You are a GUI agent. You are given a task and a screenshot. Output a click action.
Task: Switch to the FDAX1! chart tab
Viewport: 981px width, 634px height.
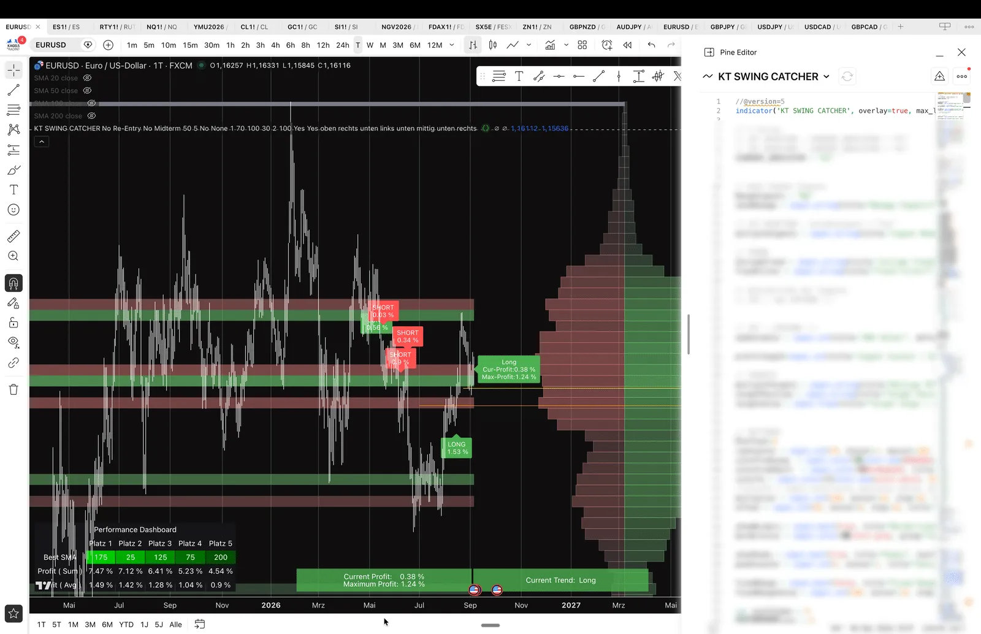point(446,27)
